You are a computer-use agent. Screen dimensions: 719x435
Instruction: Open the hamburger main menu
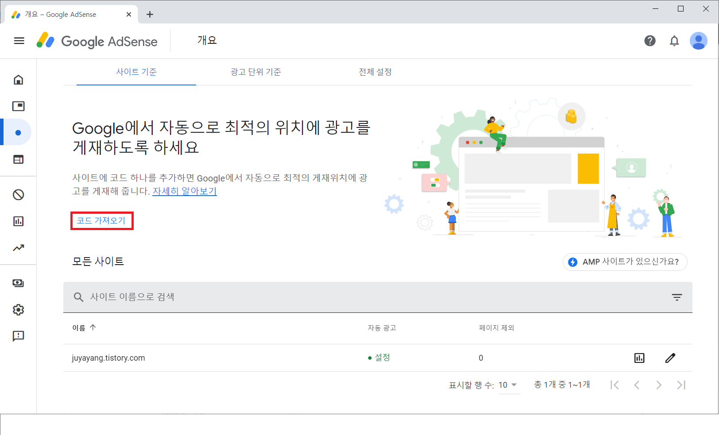tap(19, 41)
